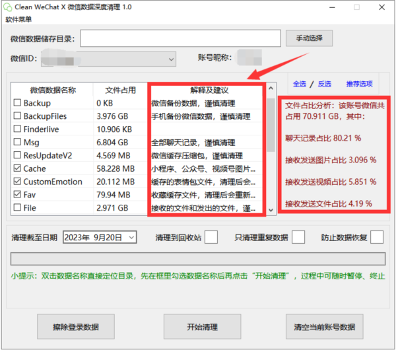Open the 软件菜单 menu
This screenshot has width=396, height=350.
pos(18,18)
